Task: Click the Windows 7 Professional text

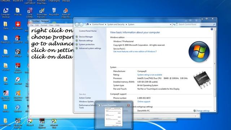Action: click(x=123, y=42)
